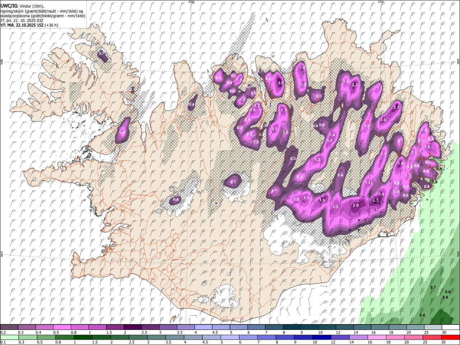
Task: Select the deep blue lower swatch starting at 10
Action: 321,337
